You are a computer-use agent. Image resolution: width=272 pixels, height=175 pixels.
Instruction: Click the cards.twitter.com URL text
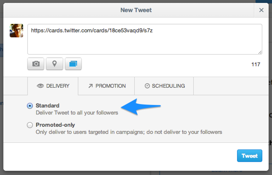pos(92,31)
